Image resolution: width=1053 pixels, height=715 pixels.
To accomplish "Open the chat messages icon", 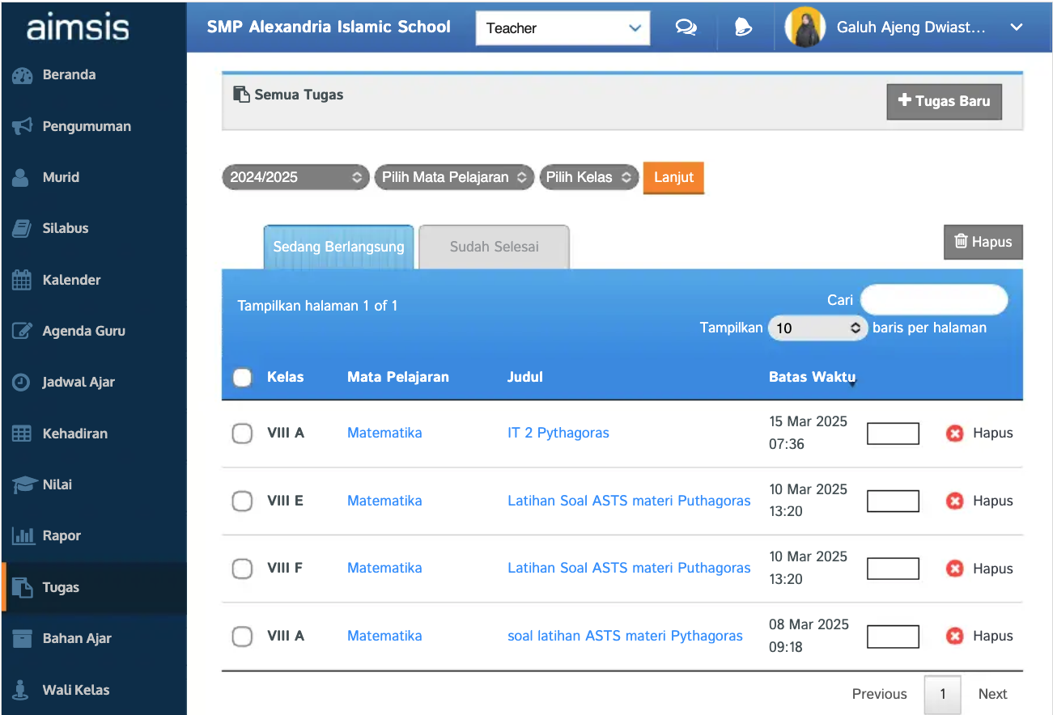I will [686, 27].
